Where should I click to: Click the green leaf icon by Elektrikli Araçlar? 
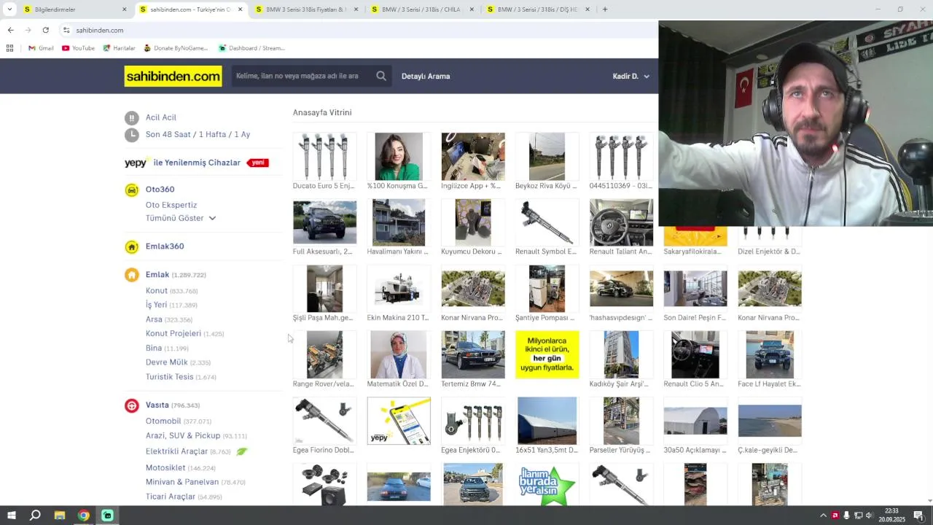tap(242, 451)
